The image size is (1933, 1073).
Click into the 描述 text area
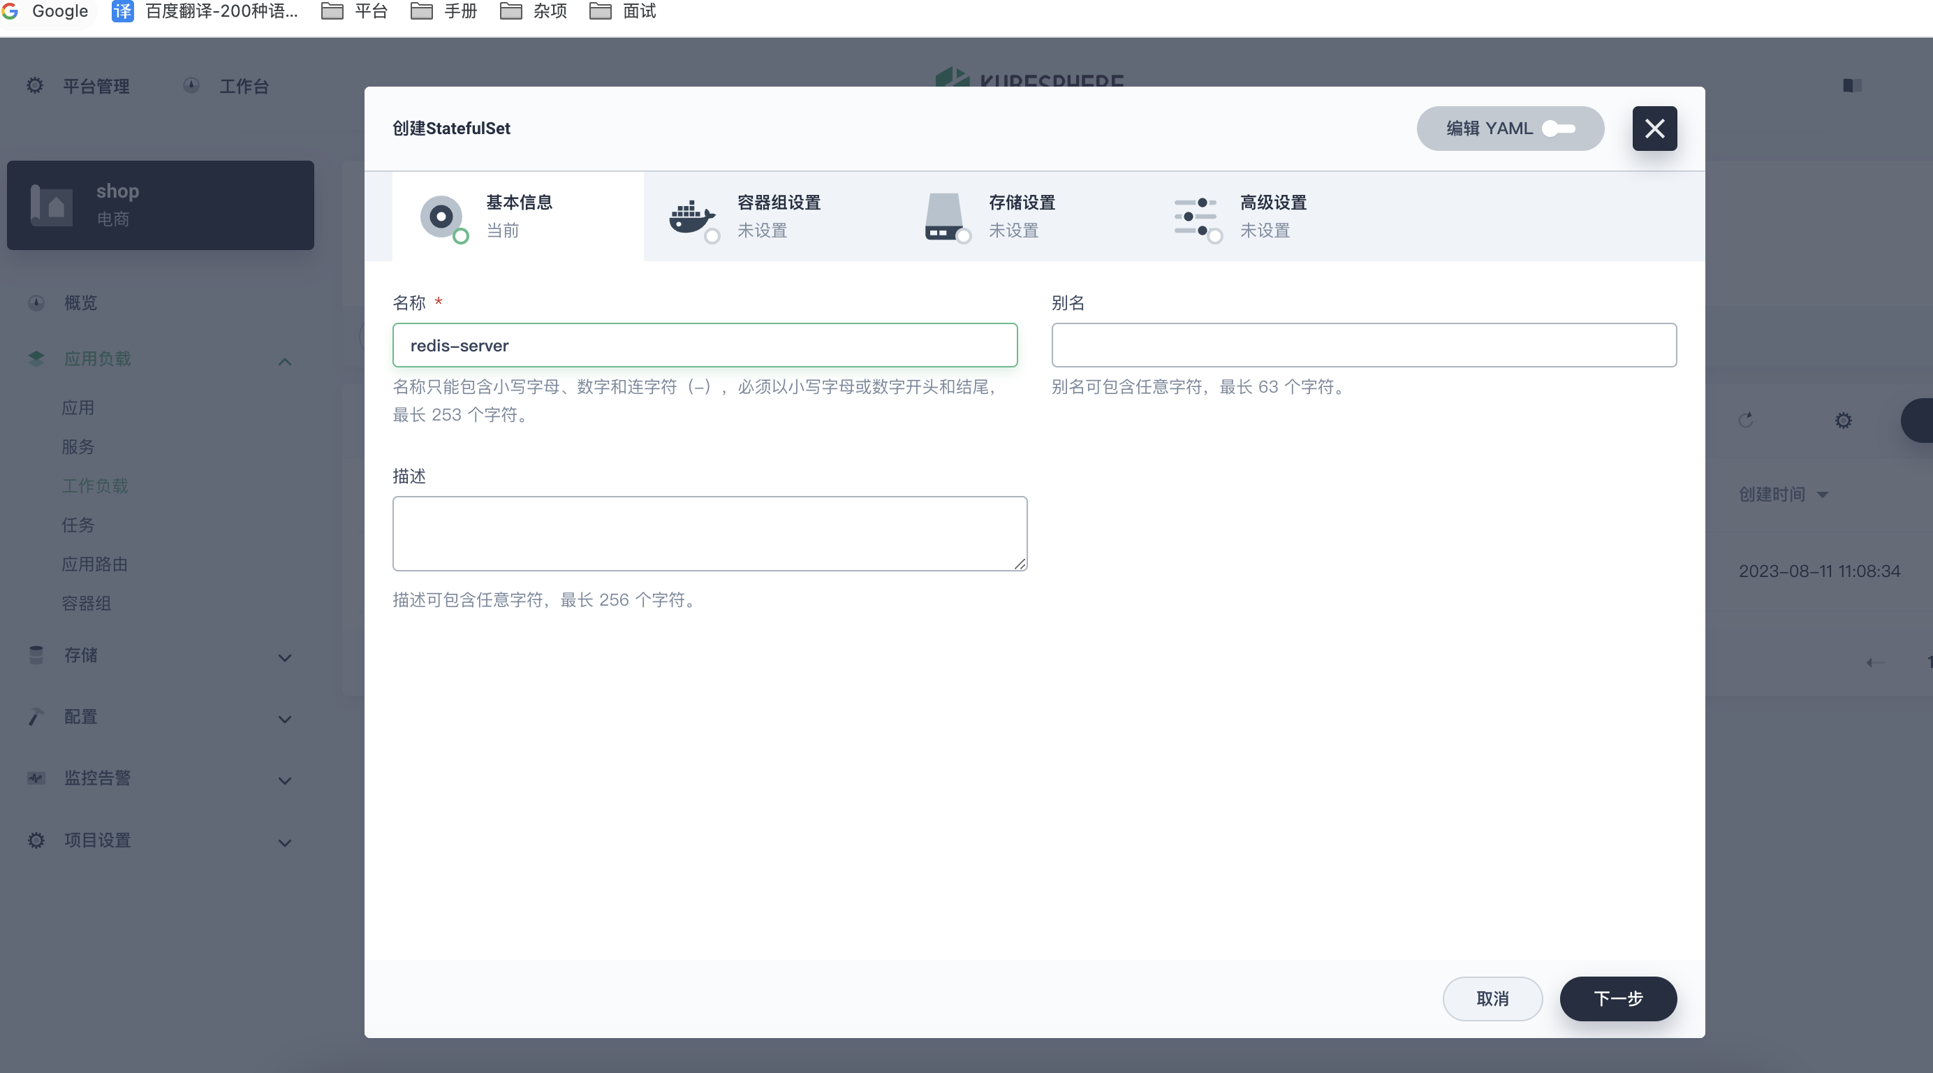709,533
